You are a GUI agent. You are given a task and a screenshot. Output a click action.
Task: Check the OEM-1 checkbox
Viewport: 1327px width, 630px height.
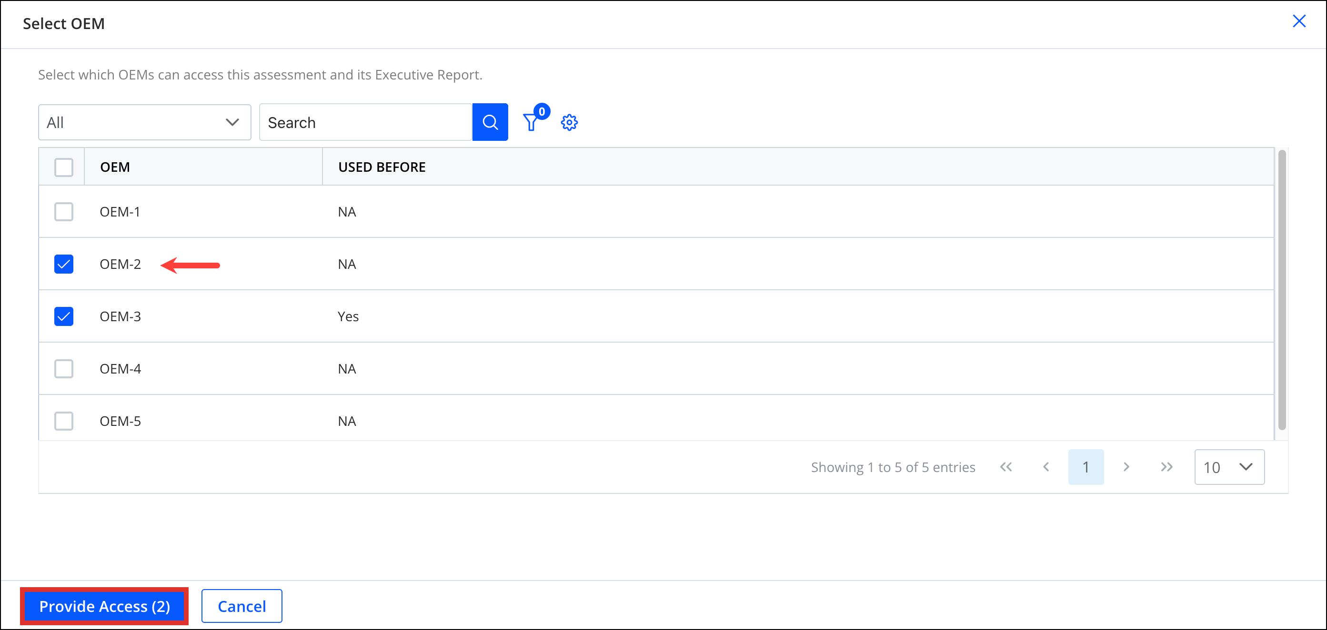click(x=64, y=212)
